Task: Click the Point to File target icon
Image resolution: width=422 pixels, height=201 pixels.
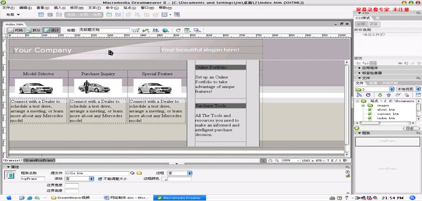Action: point(132,173)
